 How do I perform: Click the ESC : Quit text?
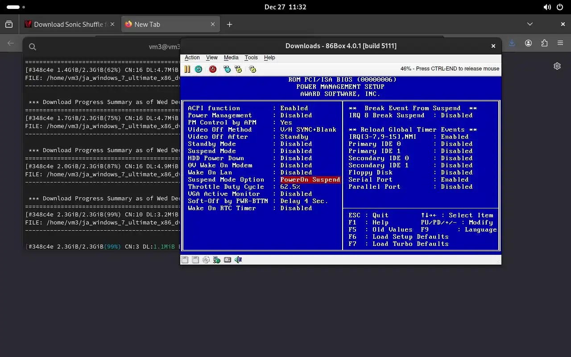tap(368, 216)
